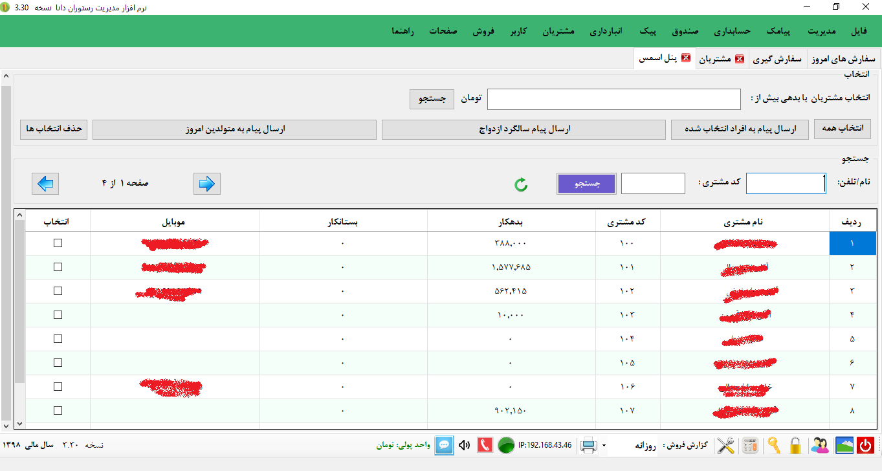
Task: Click the blue chat message icon
Action: pos(444,445)
